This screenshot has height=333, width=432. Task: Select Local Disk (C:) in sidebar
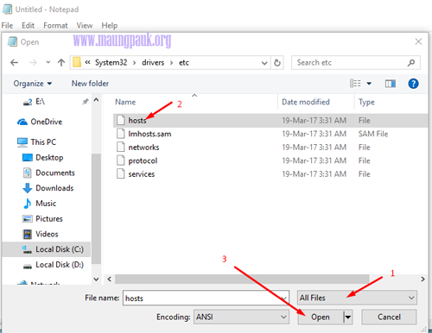pos(47,249)
